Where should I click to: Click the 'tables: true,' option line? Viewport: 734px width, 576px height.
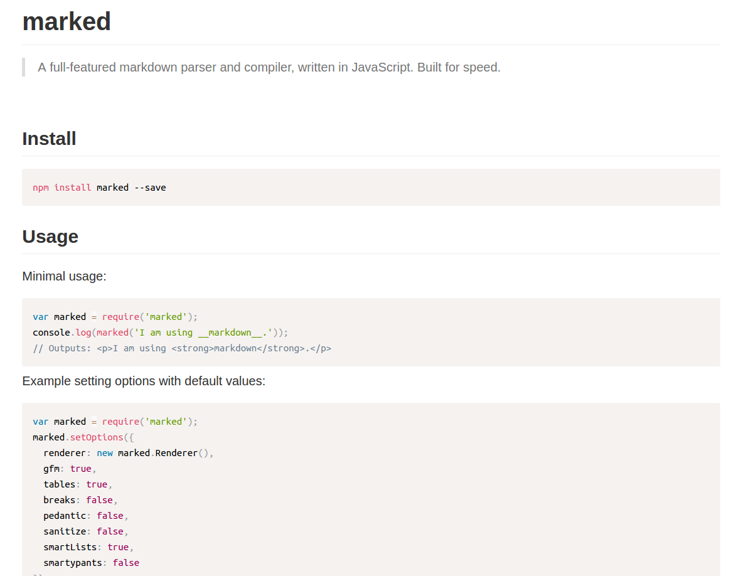pyautogui.click(x=78, y=484)
